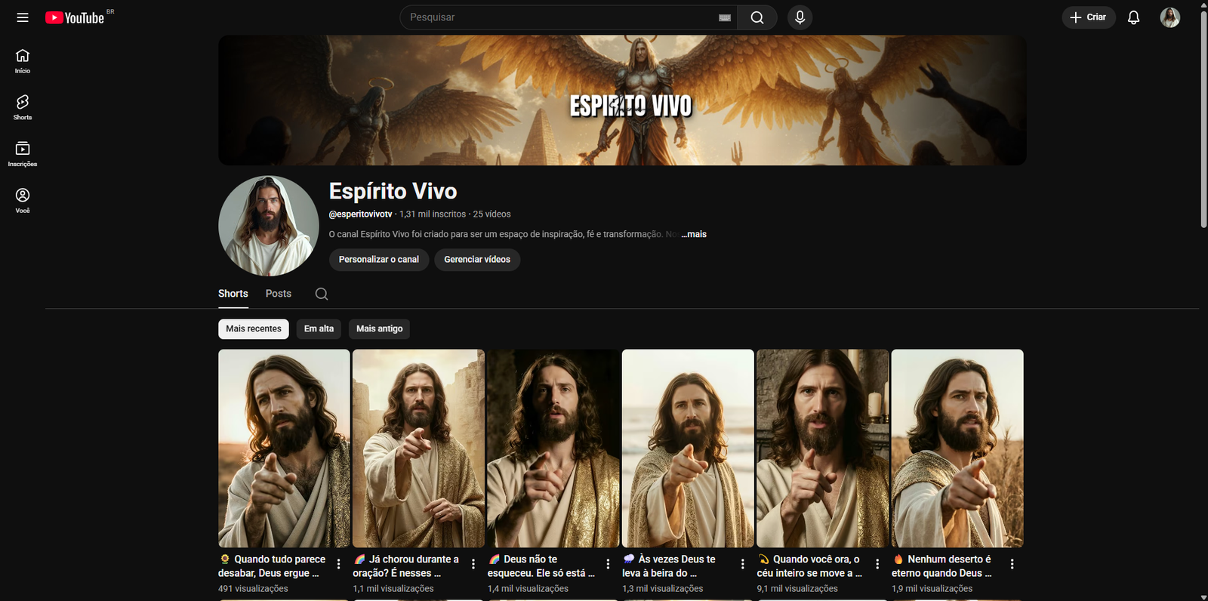This screenshot has height=601, width=1208.
Task: Play the "Já chorou durante a oração" short thumbnail
Action: (x=419, y=448)
